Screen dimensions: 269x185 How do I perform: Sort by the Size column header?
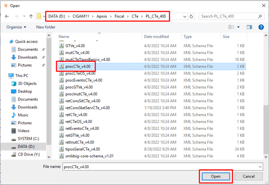point(226,37)
